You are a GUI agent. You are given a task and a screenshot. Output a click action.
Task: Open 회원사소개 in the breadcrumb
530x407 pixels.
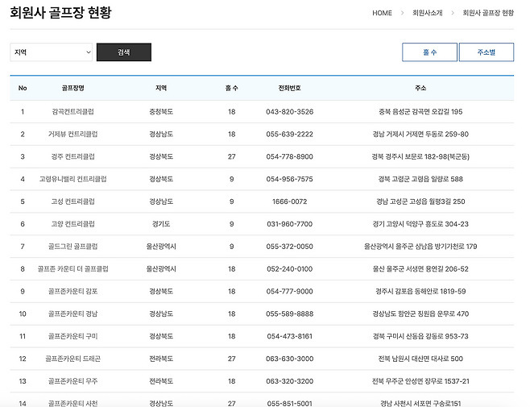coord(427,13)
